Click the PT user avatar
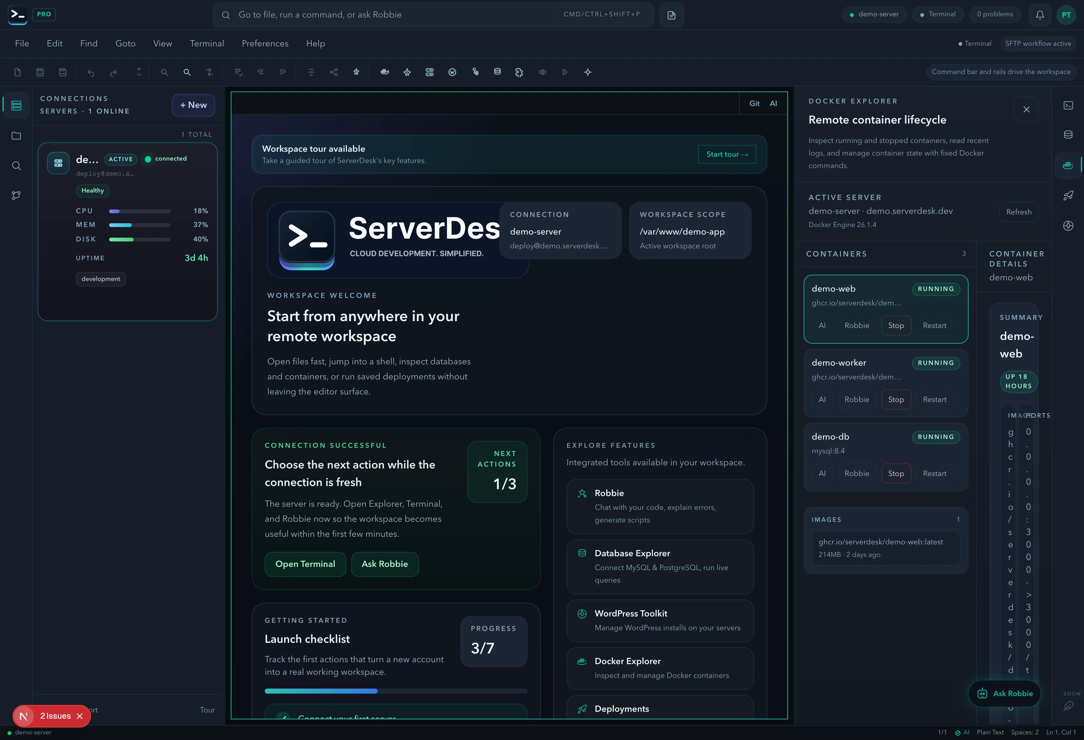This screenshot has height=740, width=1084. pyautogui.click(x=1066, y=15)
